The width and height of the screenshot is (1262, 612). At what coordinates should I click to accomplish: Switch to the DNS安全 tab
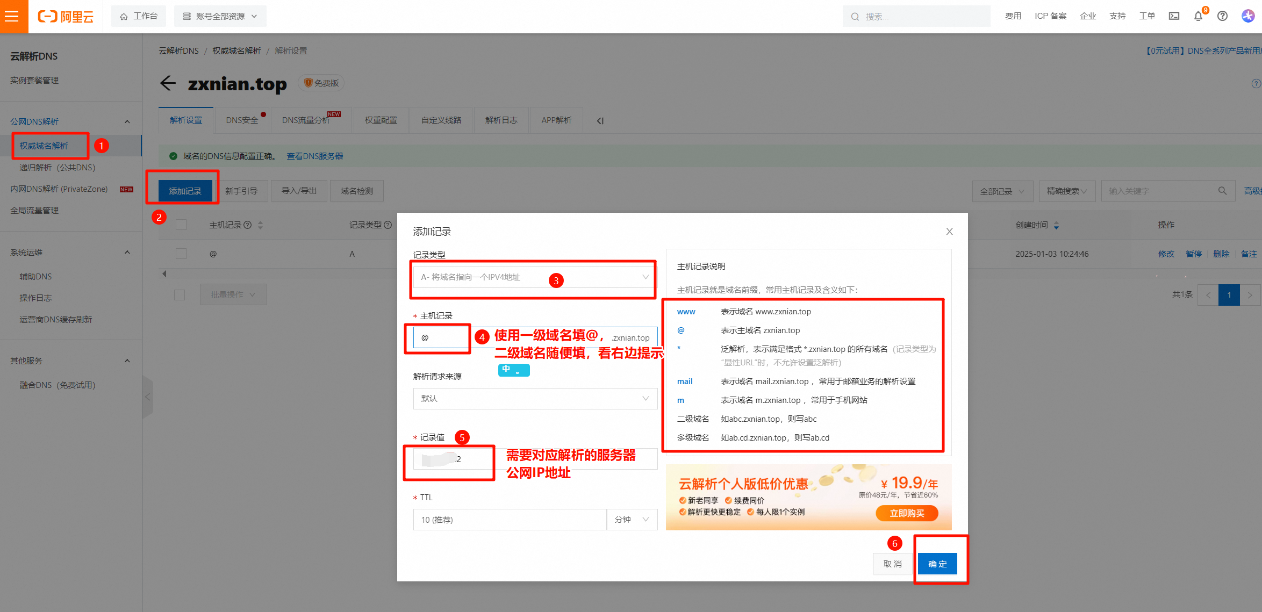pos(242,120)
